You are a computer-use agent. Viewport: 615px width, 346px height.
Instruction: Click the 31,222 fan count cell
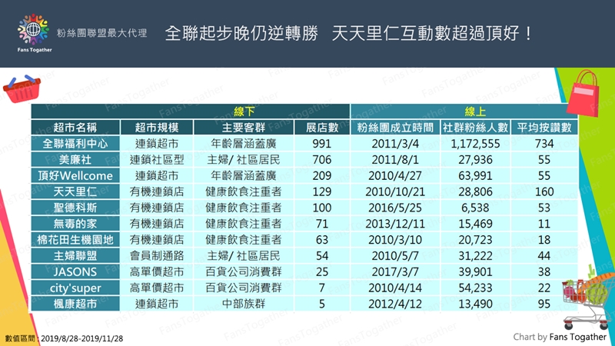(475, 256)
